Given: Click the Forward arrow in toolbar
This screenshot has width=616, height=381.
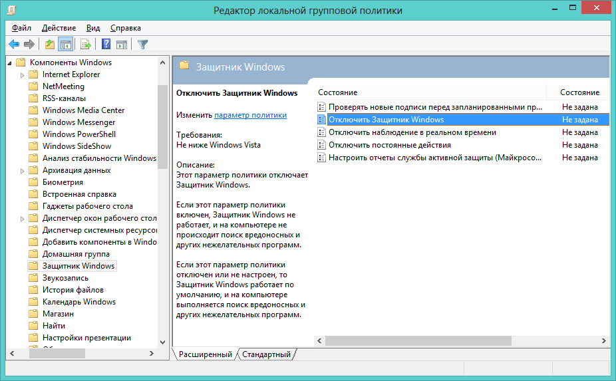Looking at the screenshot, I should tap(29, 45).
